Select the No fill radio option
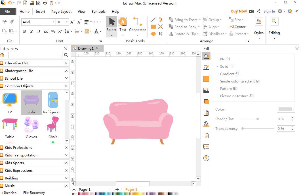Image resolution: width=299 pixels, height=195 pixels. click(217, 59)
